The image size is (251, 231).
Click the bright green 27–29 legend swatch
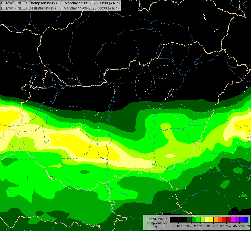point(198,219)
